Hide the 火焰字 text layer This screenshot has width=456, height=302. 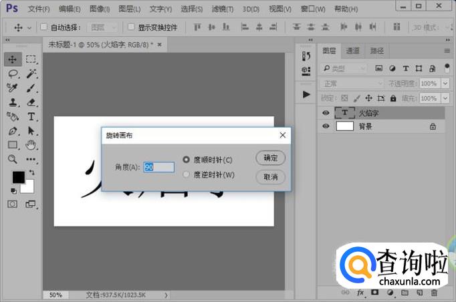click(326, 113)
